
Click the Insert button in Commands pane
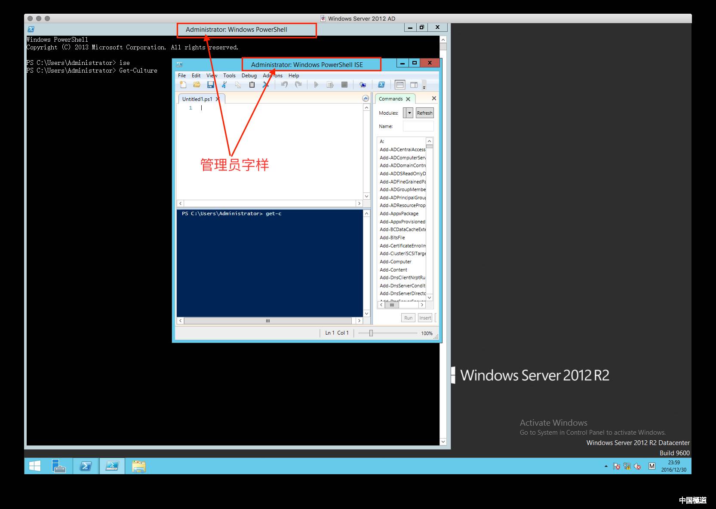(425, 318)
